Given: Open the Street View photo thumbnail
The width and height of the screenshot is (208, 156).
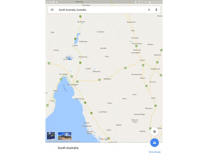Looking at the screenshot, I should pyautogui.click(x=65, y=136).
